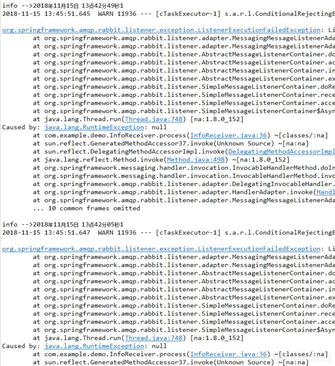Screen dimensions: 335x366
Task: Open the DelegatingMethodAccessorImpl source link
Action: [x=281, y=152]
